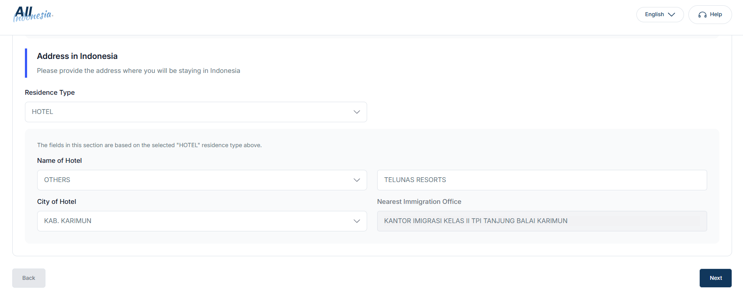Click the All Indonesia logo
The image size is (743, 296).
[33, 14]
